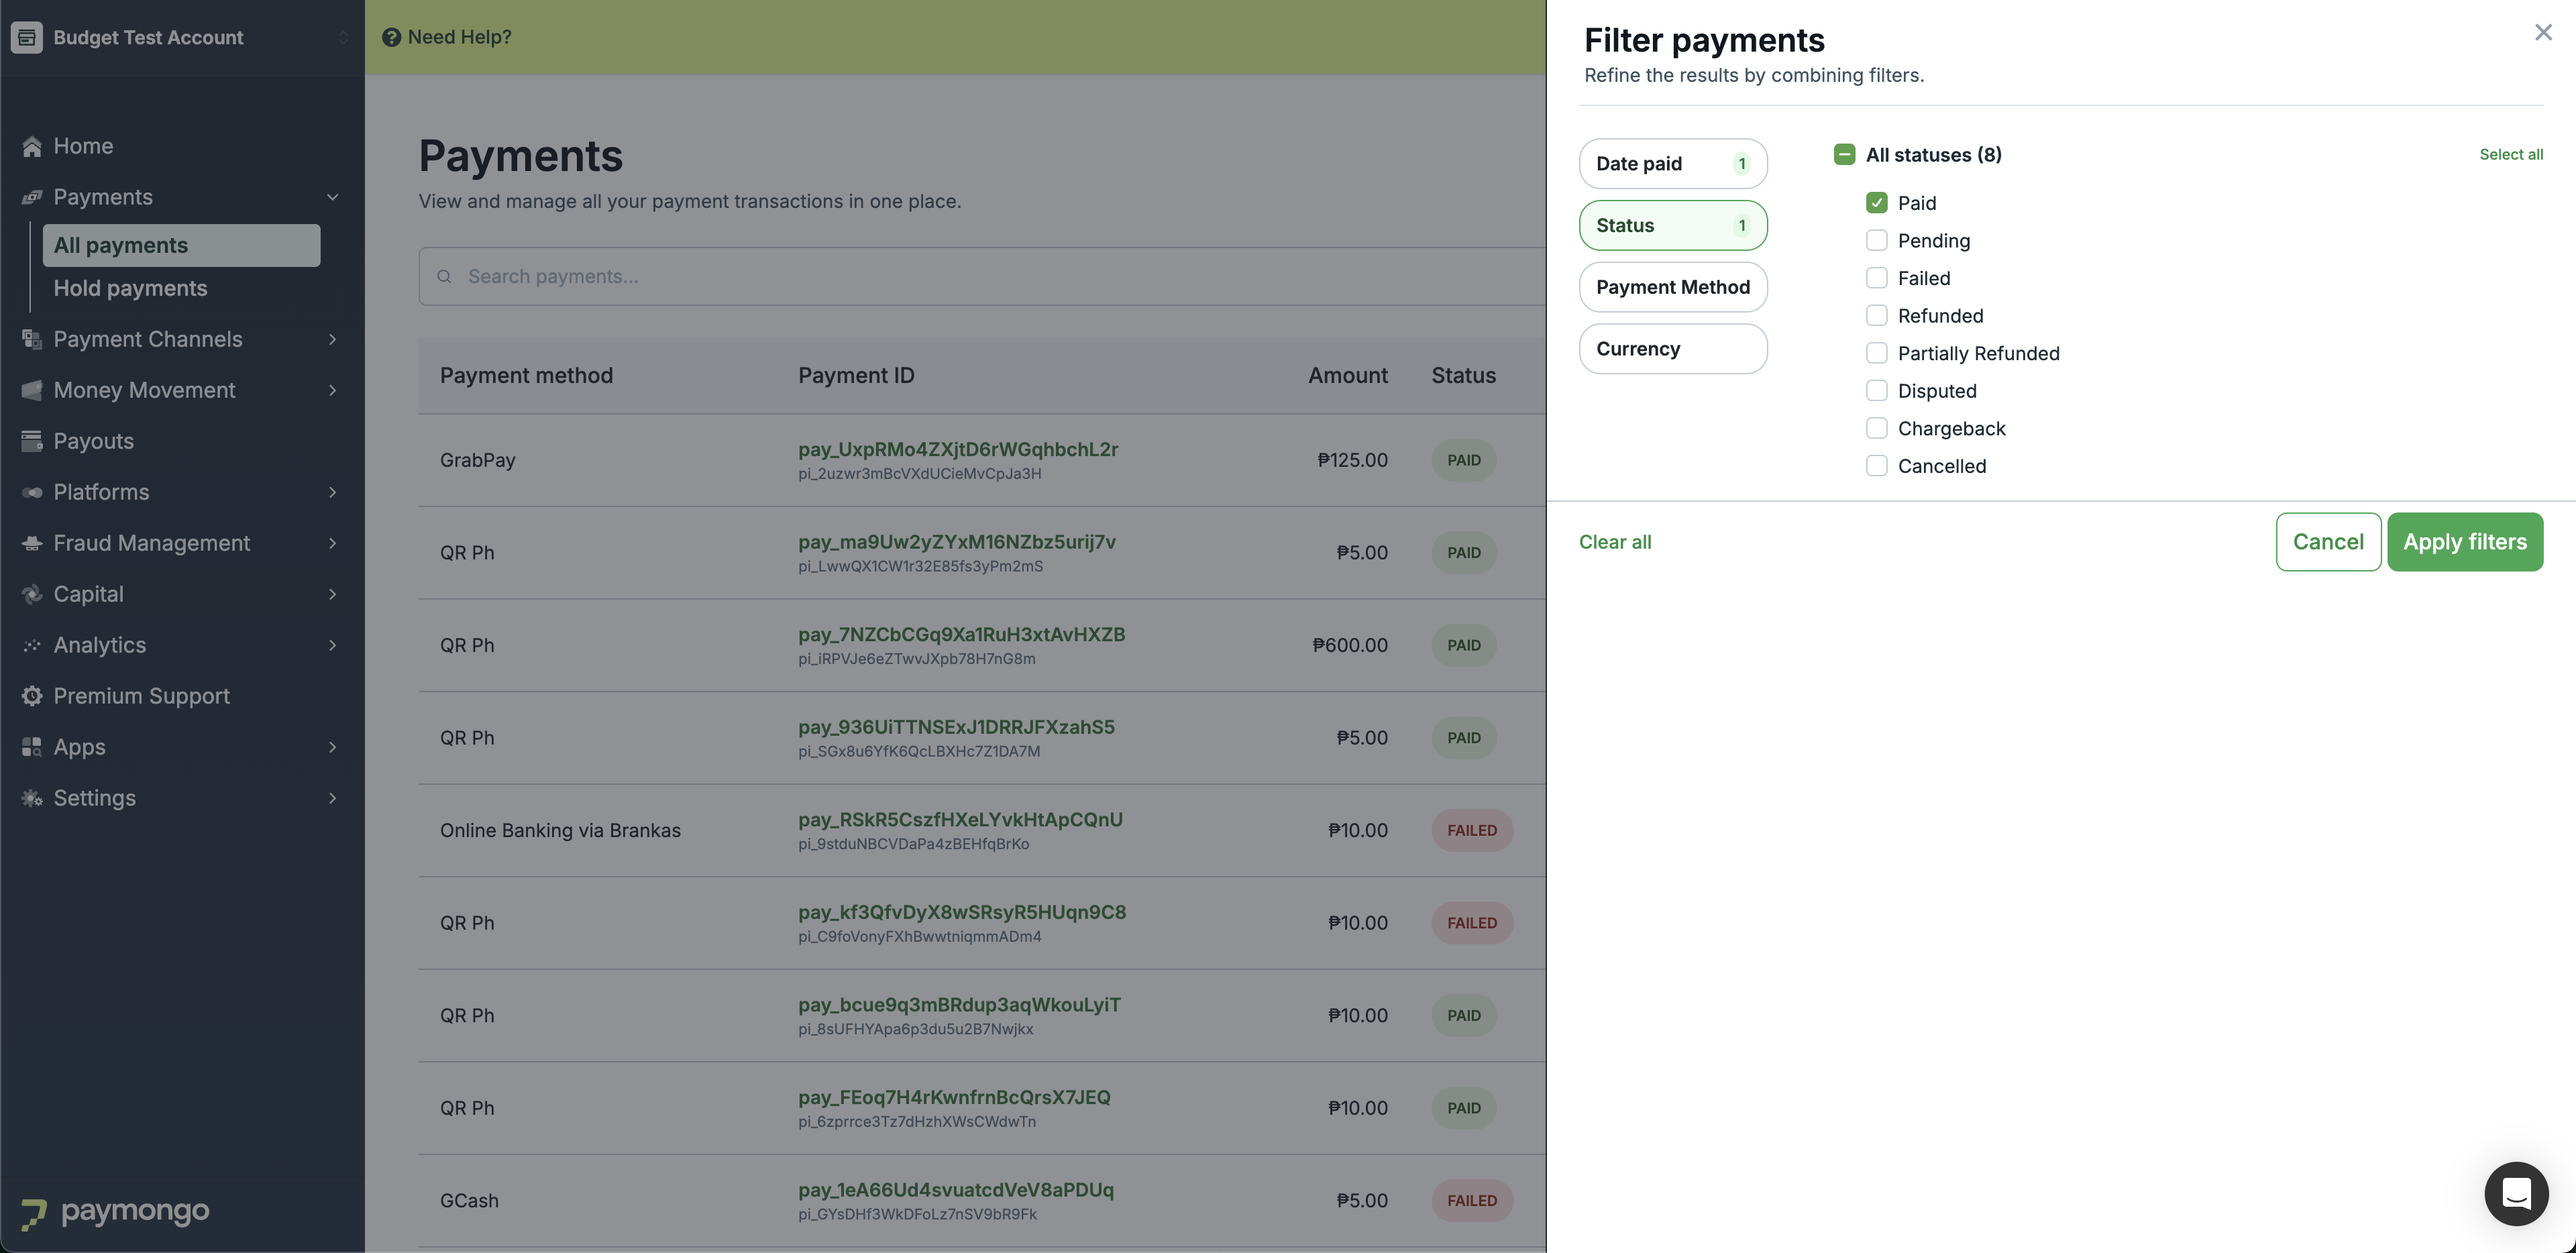Click the Fraud Management icon
The image size is (2576, 1253).
32,543
